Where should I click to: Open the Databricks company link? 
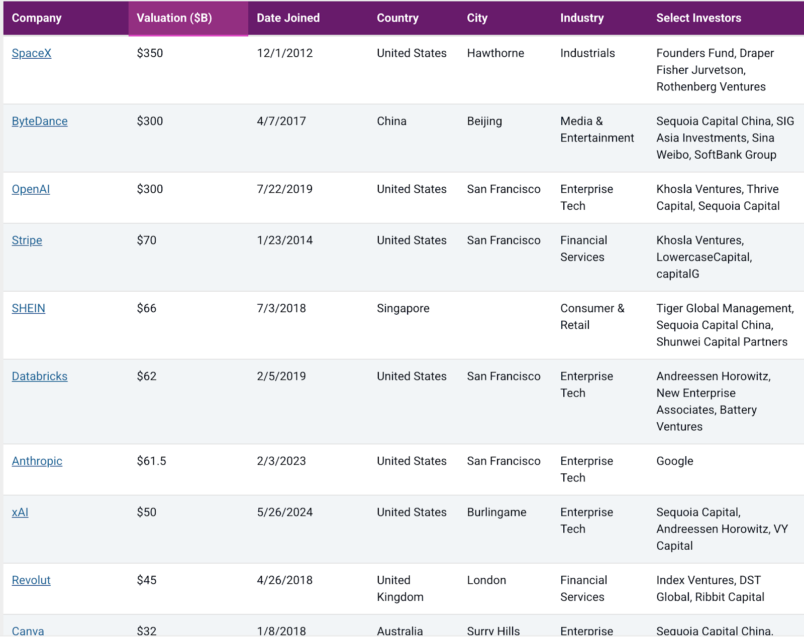click(40, 376)
